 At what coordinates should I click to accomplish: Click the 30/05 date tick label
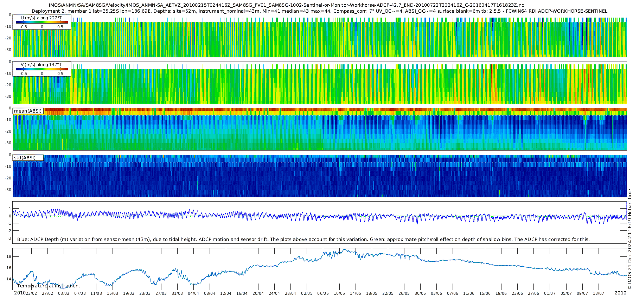coord(420,294)
